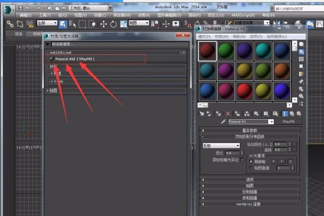Click the Use Pivot Point Center icon

tap(155, 24)
